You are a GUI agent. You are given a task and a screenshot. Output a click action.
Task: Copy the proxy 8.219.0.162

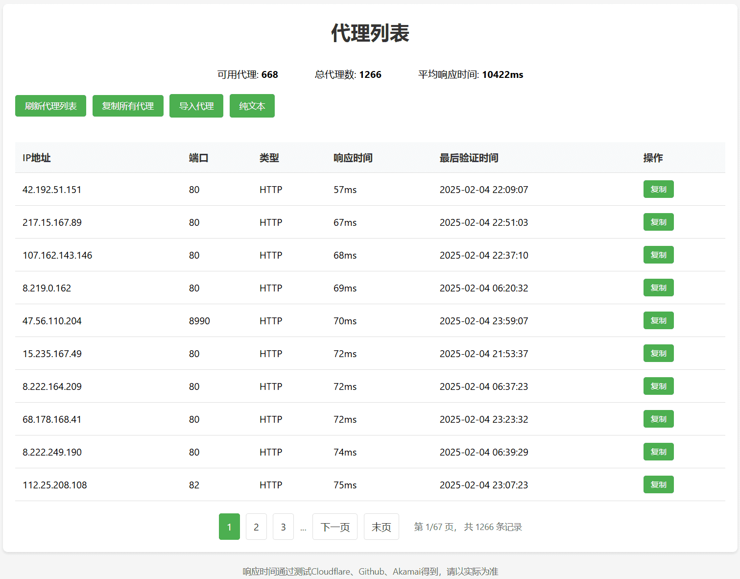(x=658, y=288)
